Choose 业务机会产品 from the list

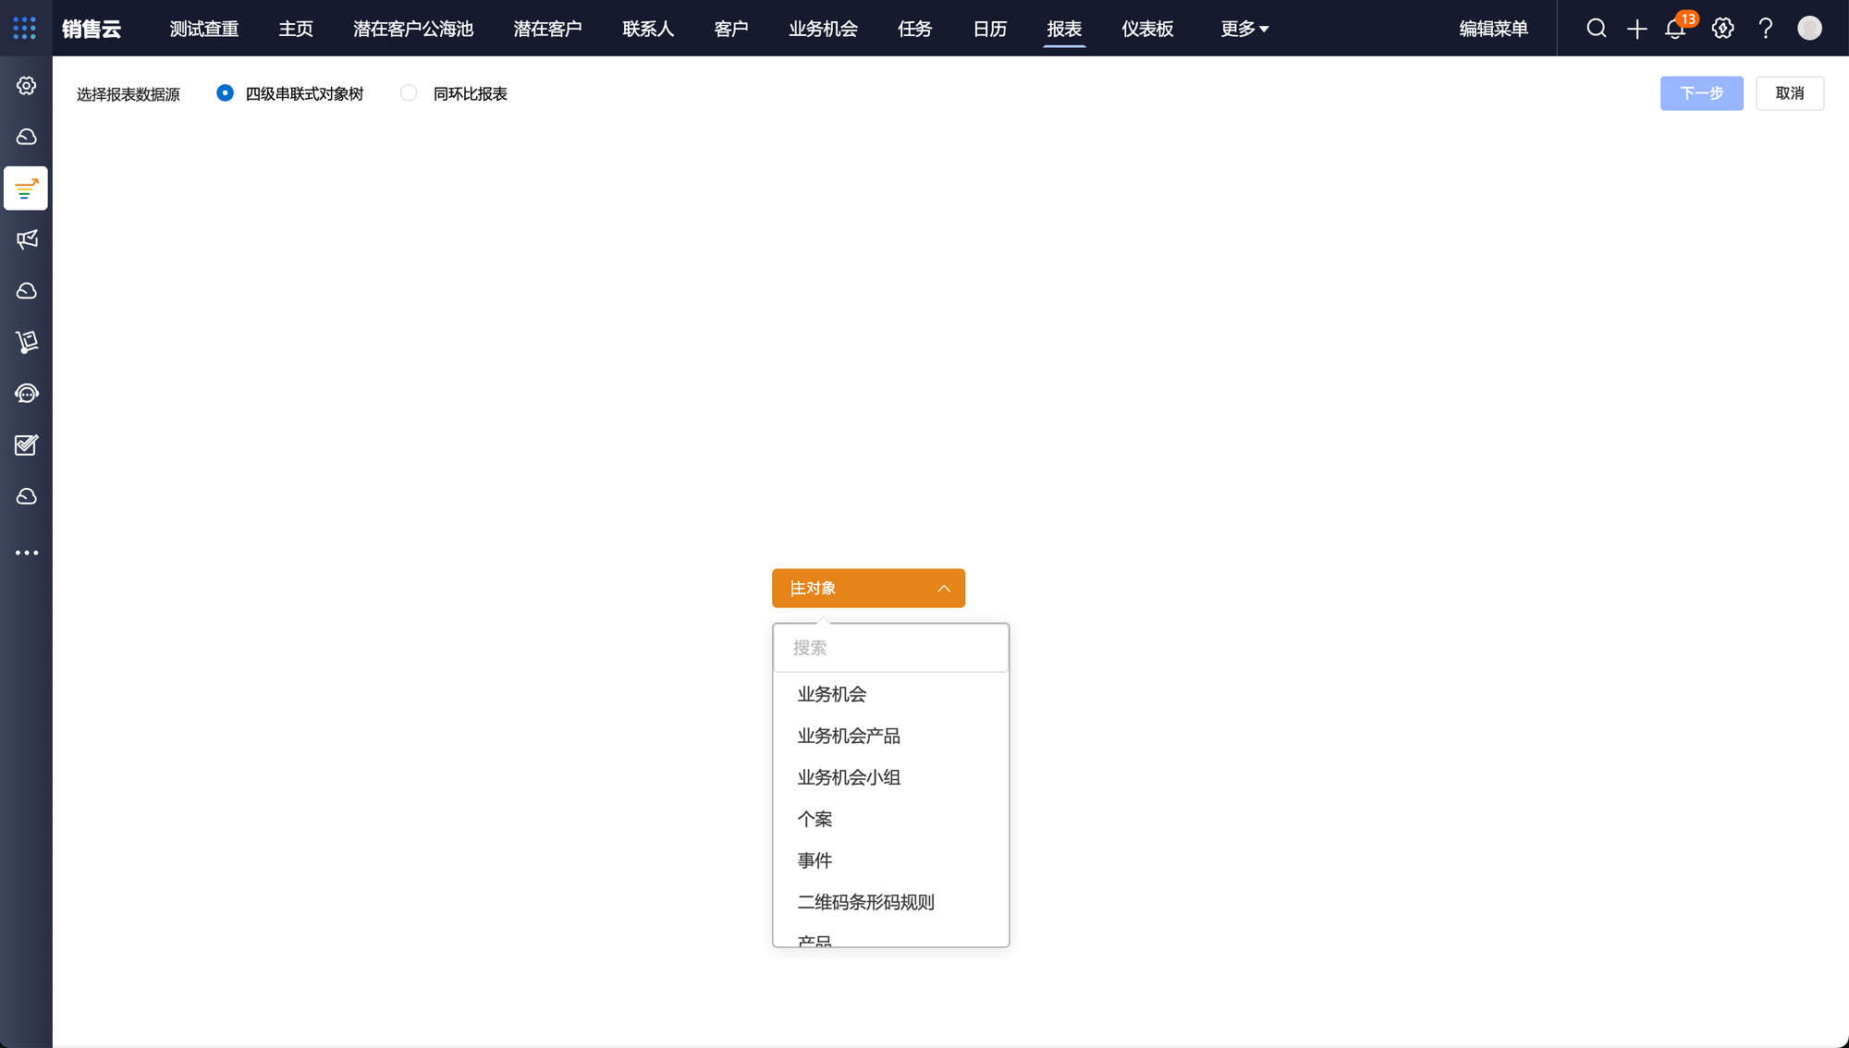(x=849, y=736)
